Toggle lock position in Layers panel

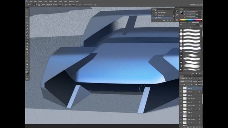coord(189,85)
